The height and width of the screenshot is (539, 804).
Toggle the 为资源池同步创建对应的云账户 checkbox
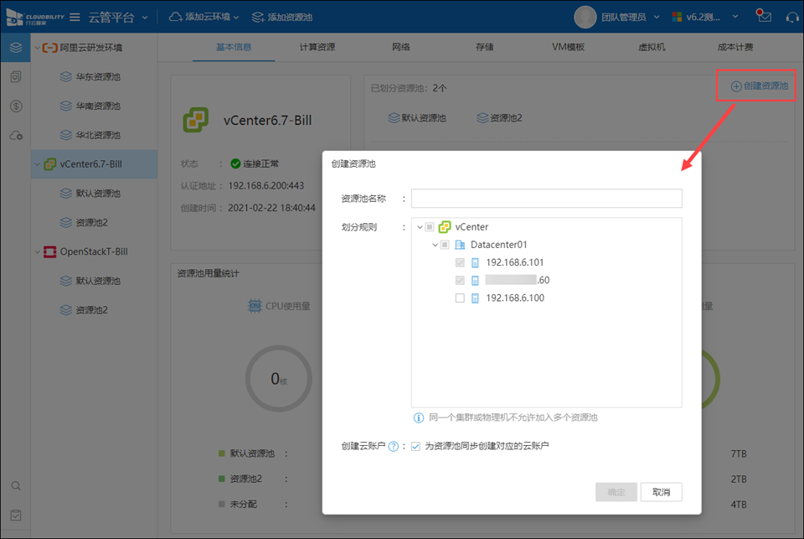[x=416, y=447]
